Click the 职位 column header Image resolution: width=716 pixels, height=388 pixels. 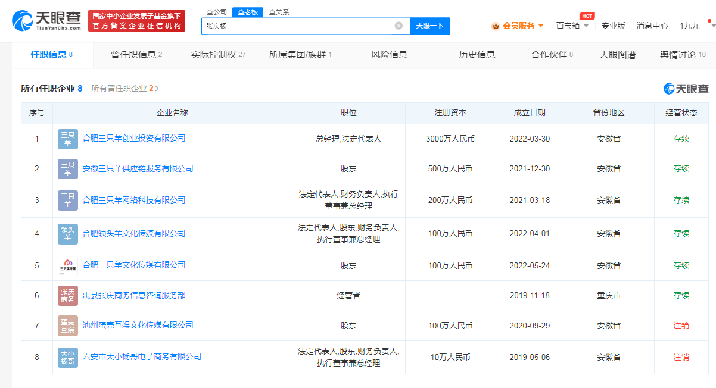348,112
